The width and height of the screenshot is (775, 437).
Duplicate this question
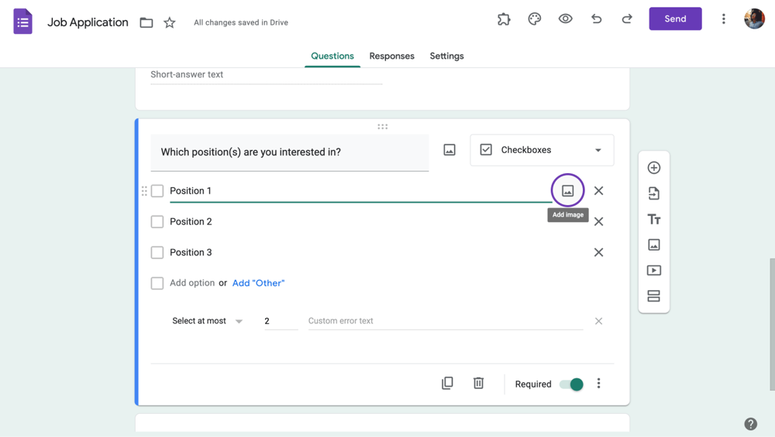[x=447, y=383]
